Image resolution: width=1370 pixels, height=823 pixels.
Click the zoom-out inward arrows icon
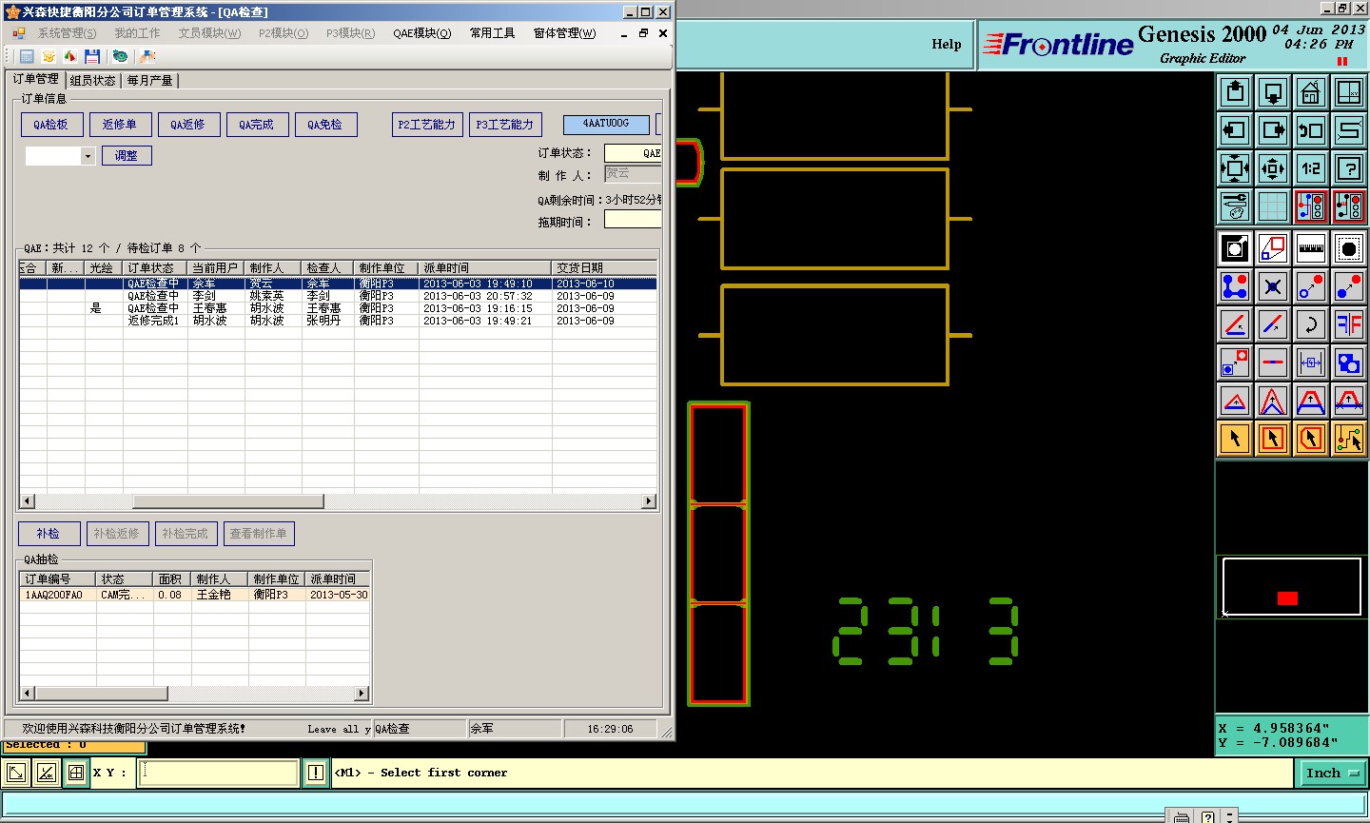(x=1273, y=168)
